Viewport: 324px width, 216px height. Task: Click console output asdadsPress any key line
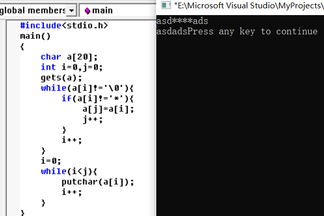point(237,32)
